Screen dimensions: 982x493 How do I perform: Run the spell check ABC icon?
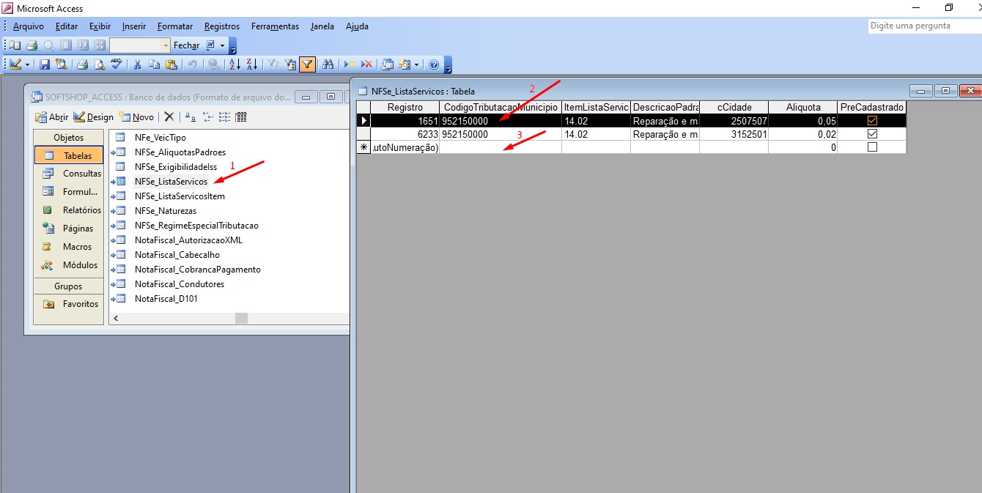click(116, 64)
